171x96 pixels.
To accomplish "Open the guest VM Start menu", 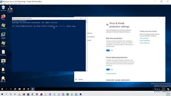I will point(2,89).
